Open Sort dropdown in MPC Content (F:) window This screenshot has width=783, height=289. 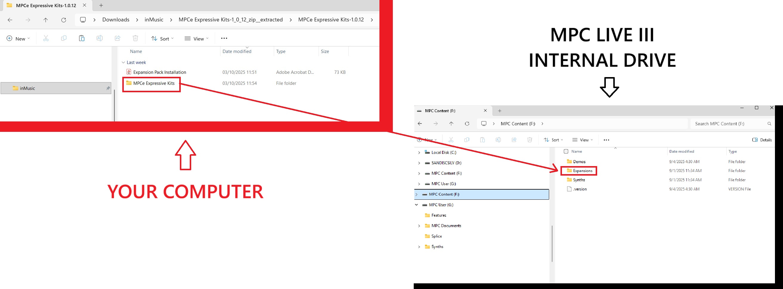tap(553, 140)
